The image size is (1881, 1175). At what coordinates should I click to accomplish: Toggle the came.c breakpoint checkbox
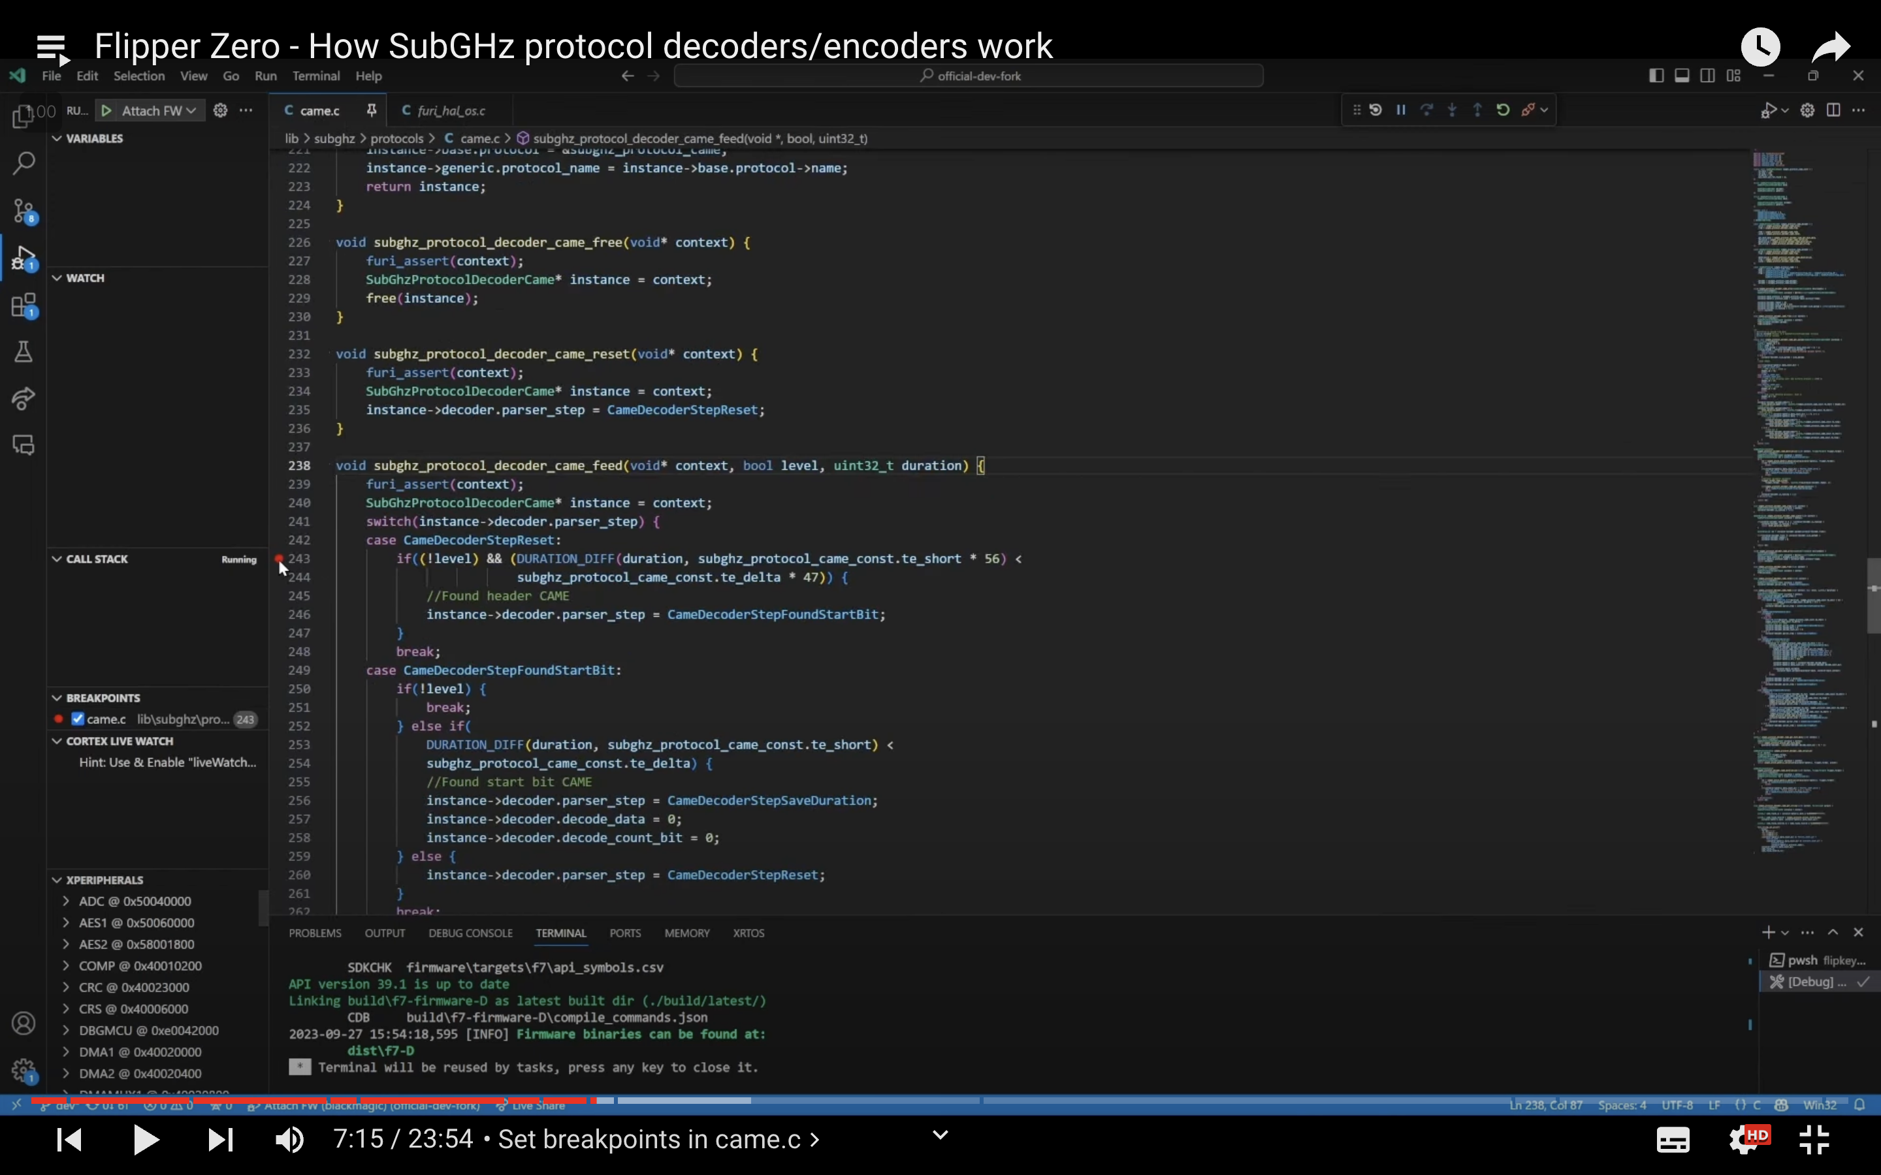coord(77,719)
